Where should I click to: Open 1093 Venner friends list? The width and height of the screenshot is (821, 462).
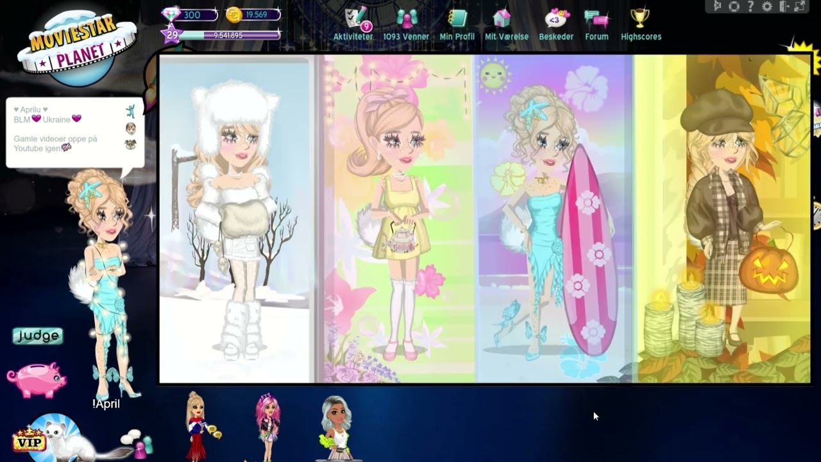[406, 24]
